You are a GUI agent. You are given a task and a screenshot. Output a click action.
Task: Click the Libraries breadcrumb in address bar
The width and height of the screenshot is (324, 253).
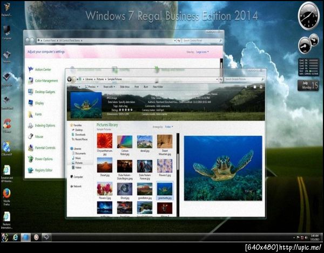point(89,79)
